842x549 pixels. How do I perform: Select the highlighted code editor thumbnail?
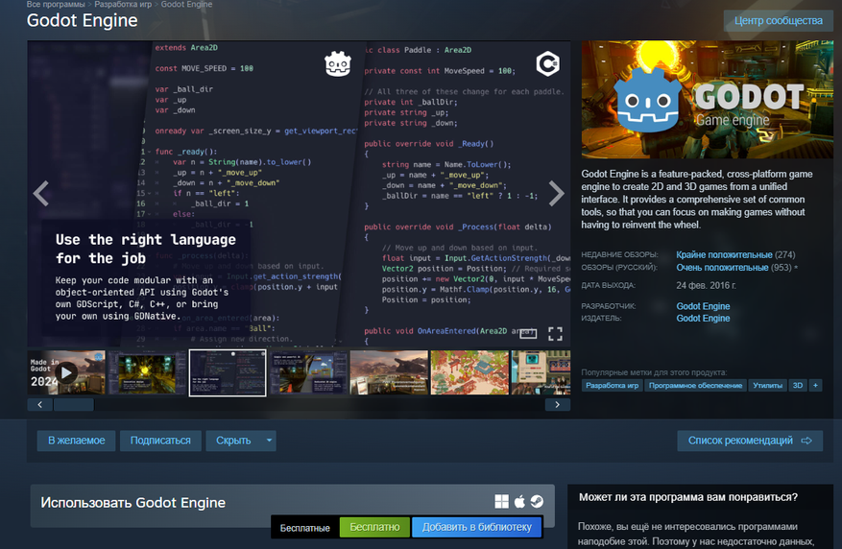tap(228, 373)
